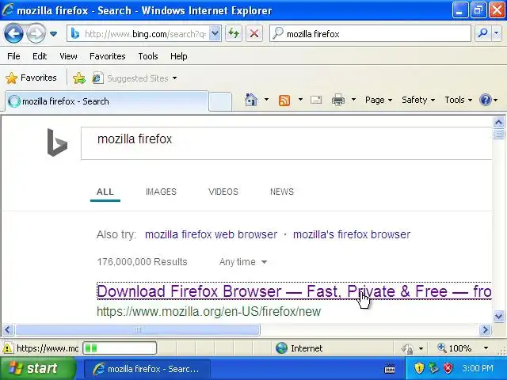Open the Help menu
Screen dimensions: 507x380
pyautogui.click(x=178, y=56)
